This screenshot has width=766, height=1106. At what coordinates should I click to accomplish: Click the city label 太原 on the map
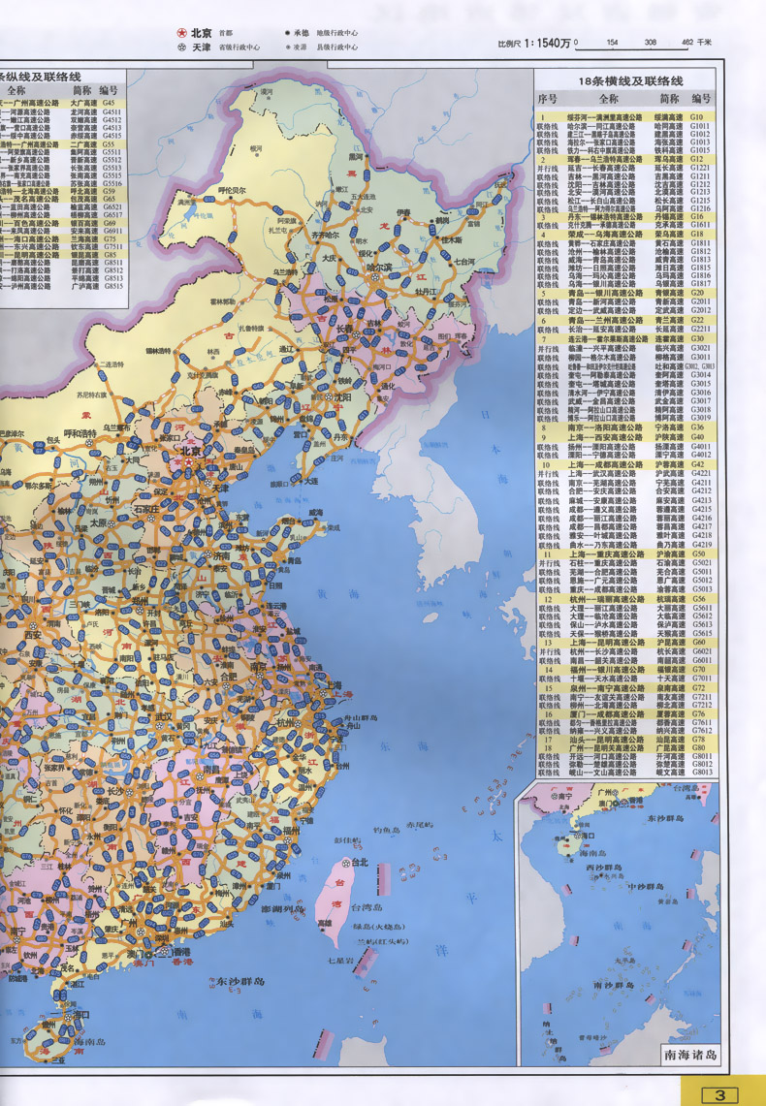coord(99,523)
